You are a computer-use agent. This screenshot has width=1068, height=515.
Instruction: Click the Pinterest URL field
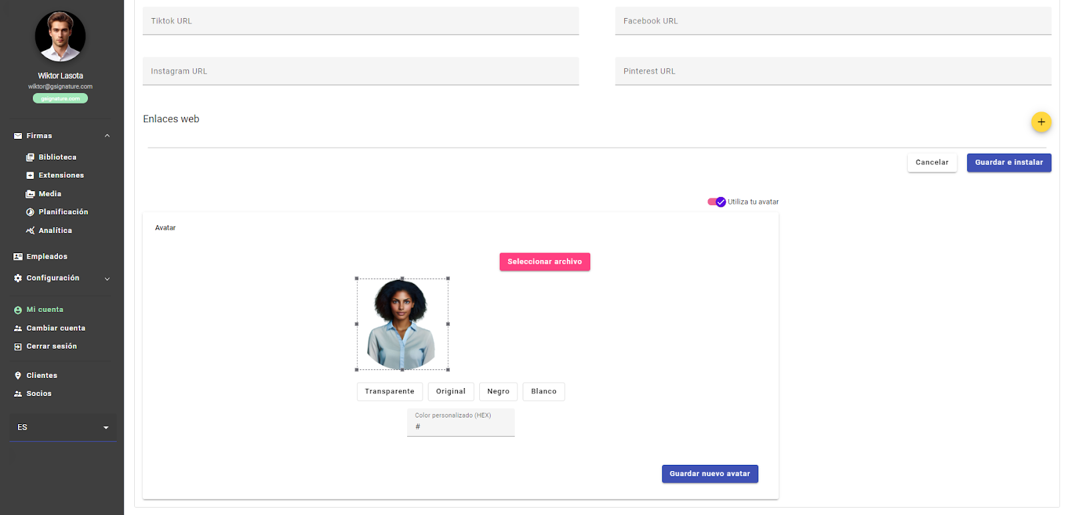[833, 71]
